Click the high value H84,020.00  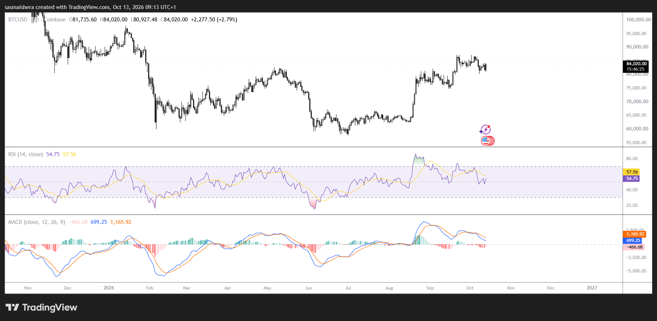click(114, 20)
